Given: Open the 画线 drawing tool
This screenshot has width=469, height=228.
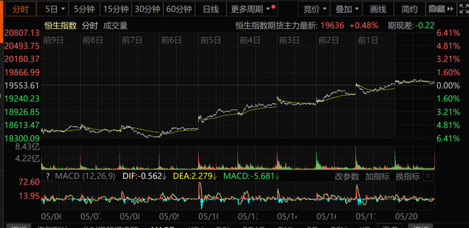Looking at the screenshot, I should 378,9.
